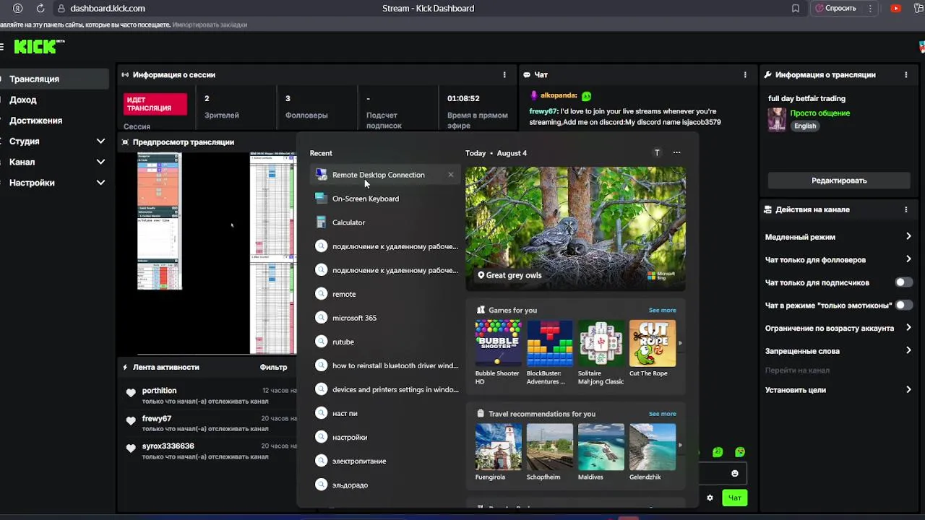925x520 pixels.
Task: Click syrox3336636 in activity feed
Action: tap(168, 446)
